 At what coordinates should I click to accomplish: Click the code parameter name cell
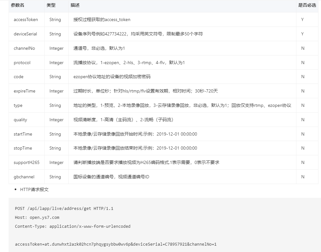tap(19, 77)
